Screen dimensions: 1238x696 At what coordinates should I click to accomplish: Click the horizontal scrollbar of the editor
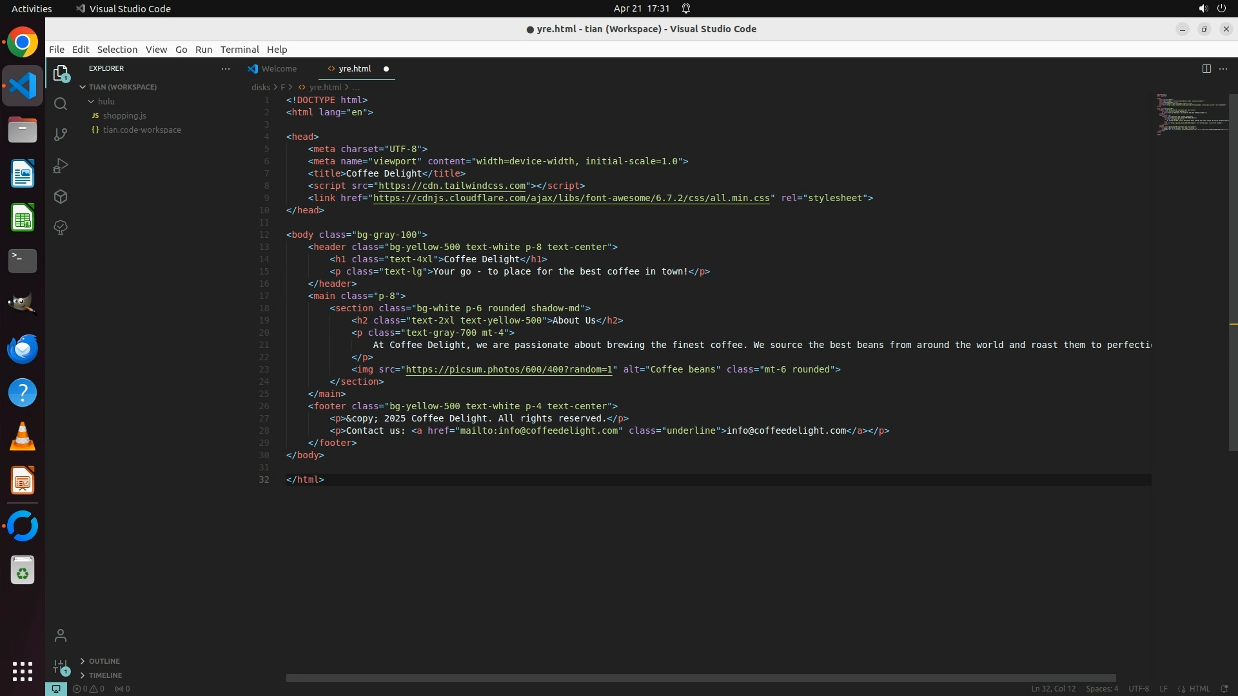[x=700, y=678]
